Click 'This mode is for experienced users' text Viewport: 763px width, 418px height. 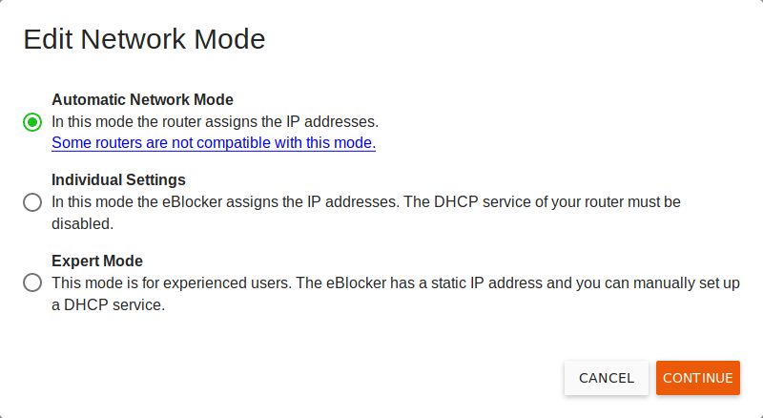(x=172, y=282)
